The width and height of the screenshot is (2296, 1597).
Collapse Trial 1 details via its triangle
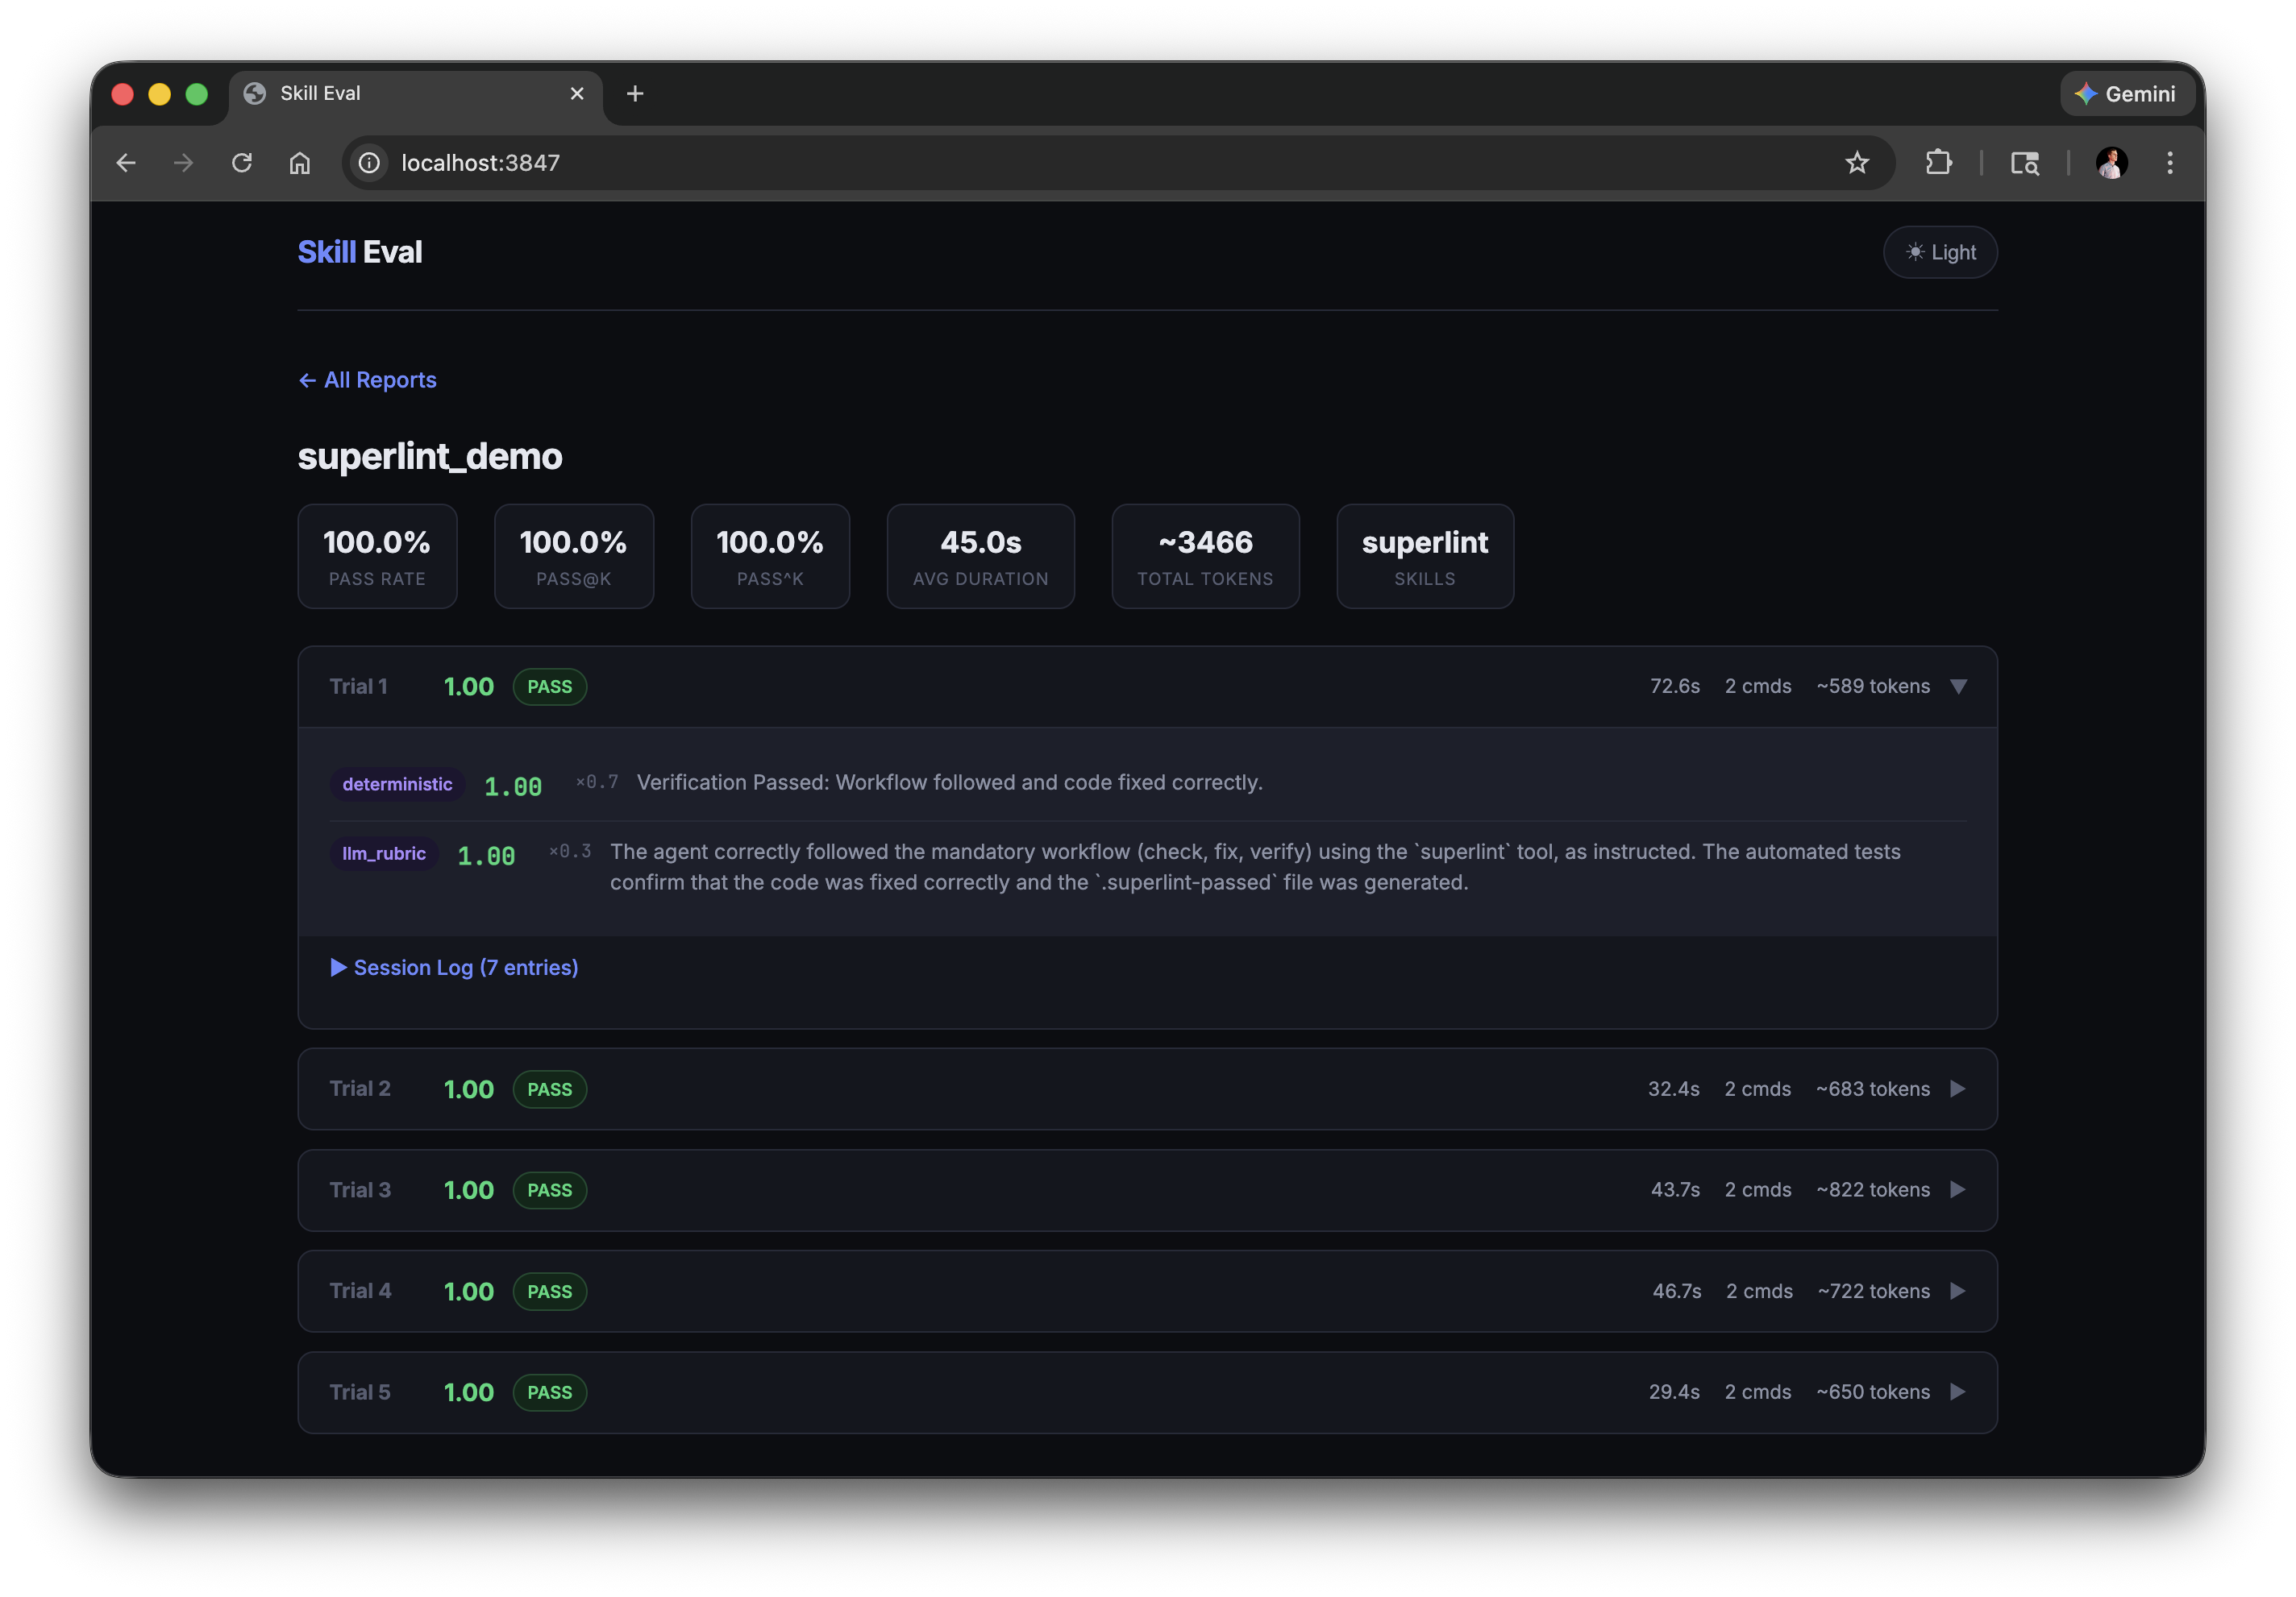point(1959,687)
